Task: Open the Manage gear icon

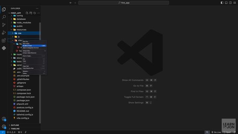Action: [4, 127]
